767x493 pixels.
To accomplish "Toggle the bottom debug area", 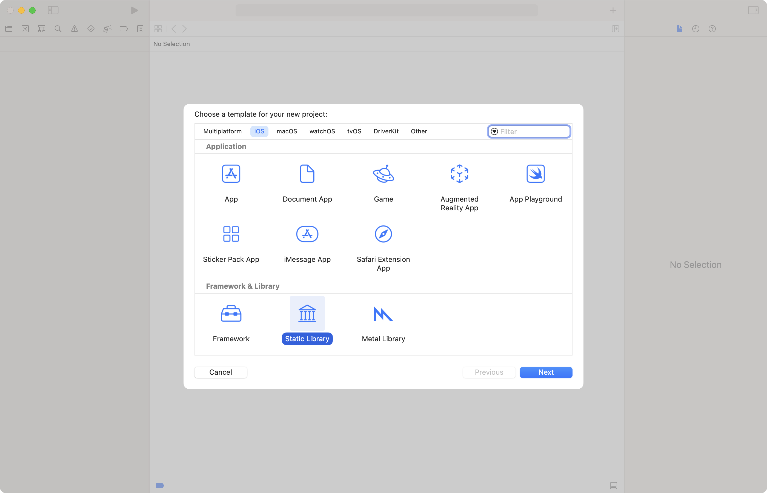I will pyautogui.click(x=613, y=486).
